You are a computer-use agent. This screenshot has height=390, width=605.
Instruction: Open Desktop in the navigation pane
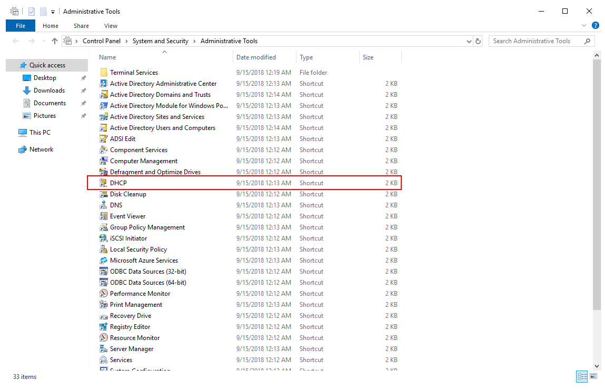coord(45,78)
